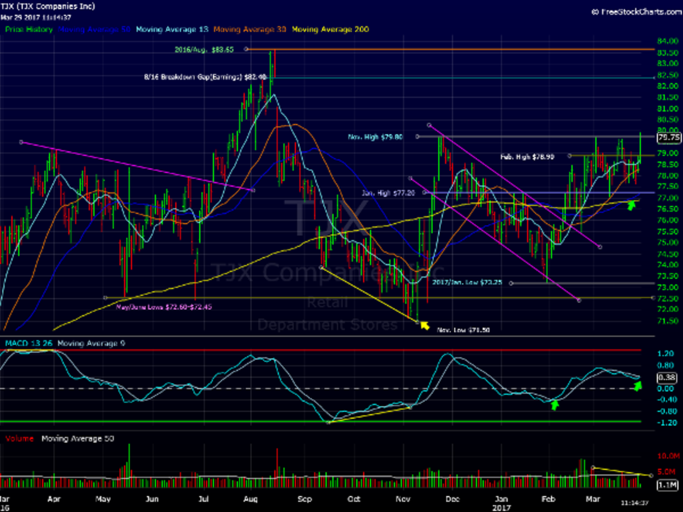The height and width of the screenshot is (512, 683).
Task: Click the 75.00 price axis label
Action: coord(667,242)
